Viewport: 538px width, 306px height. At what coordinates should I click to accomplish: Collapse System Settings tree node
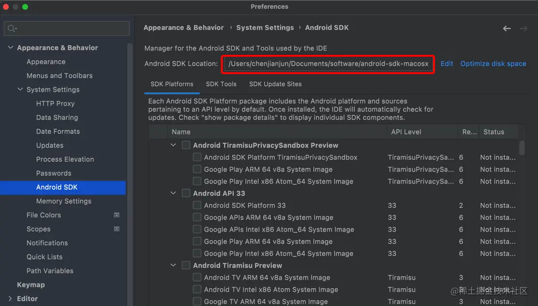pyautogui.click(x=20, y=89)
